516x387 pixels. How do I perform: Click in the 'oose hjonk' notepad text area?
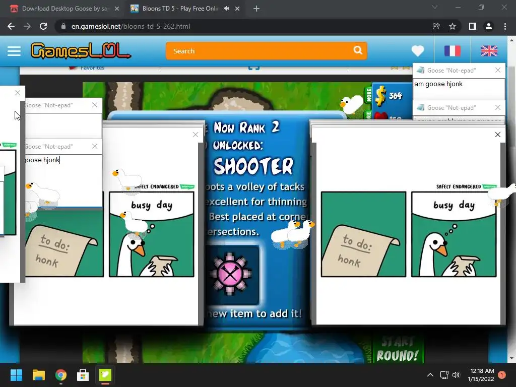pos(63,181)
